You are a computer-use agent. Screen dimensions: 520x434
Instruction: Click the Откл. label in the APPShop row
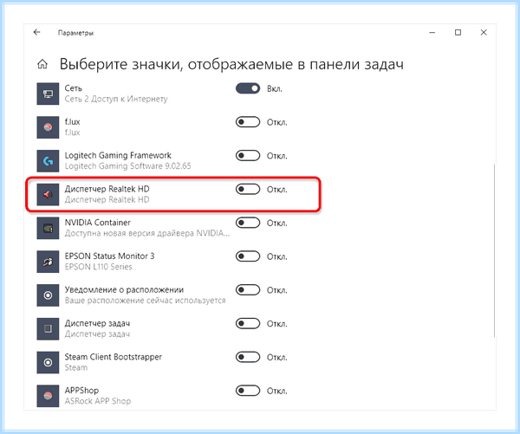277,392
